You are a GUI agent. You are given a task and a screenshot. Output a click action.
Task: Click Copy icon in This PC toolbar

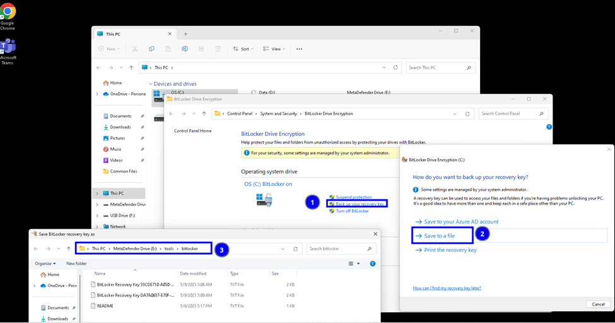pos(151,49)
